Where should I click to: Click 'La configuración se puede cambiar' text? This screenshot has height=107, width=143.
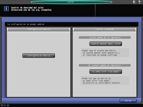pos(26,24)
